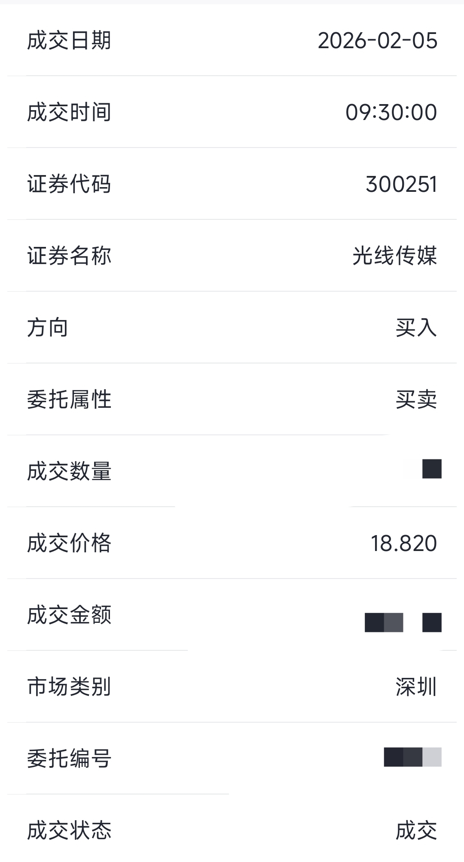This screenshot has height=862, width=464.
Task: Tap the stock name 光线传媒
Action: (394, 256)
